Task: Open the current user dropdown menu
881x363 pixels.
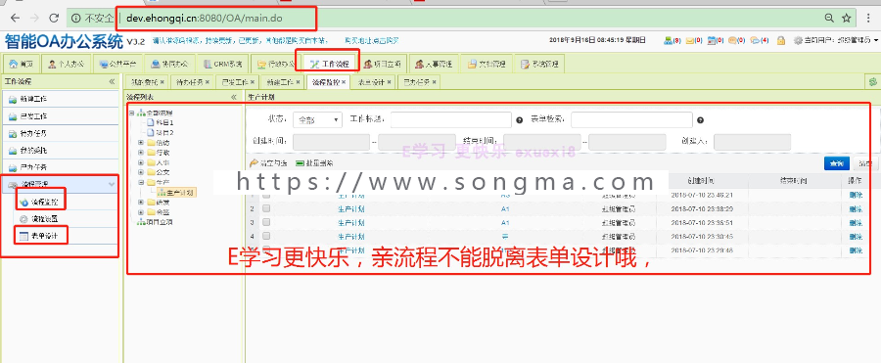Action: [836, 40]
